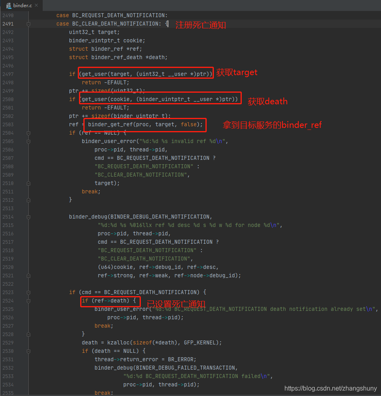Collapse the ref->death block at line 2524
The image size is (381, 396).
(28, 301)
